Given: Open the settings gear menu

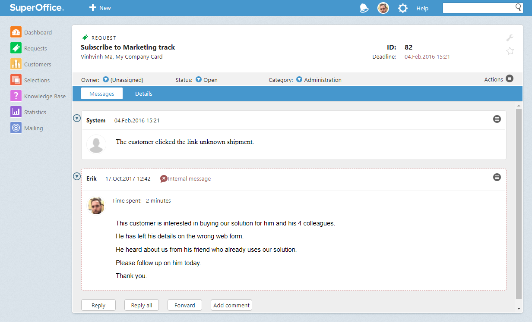Looking at the screenshot, I should point(402,8).
